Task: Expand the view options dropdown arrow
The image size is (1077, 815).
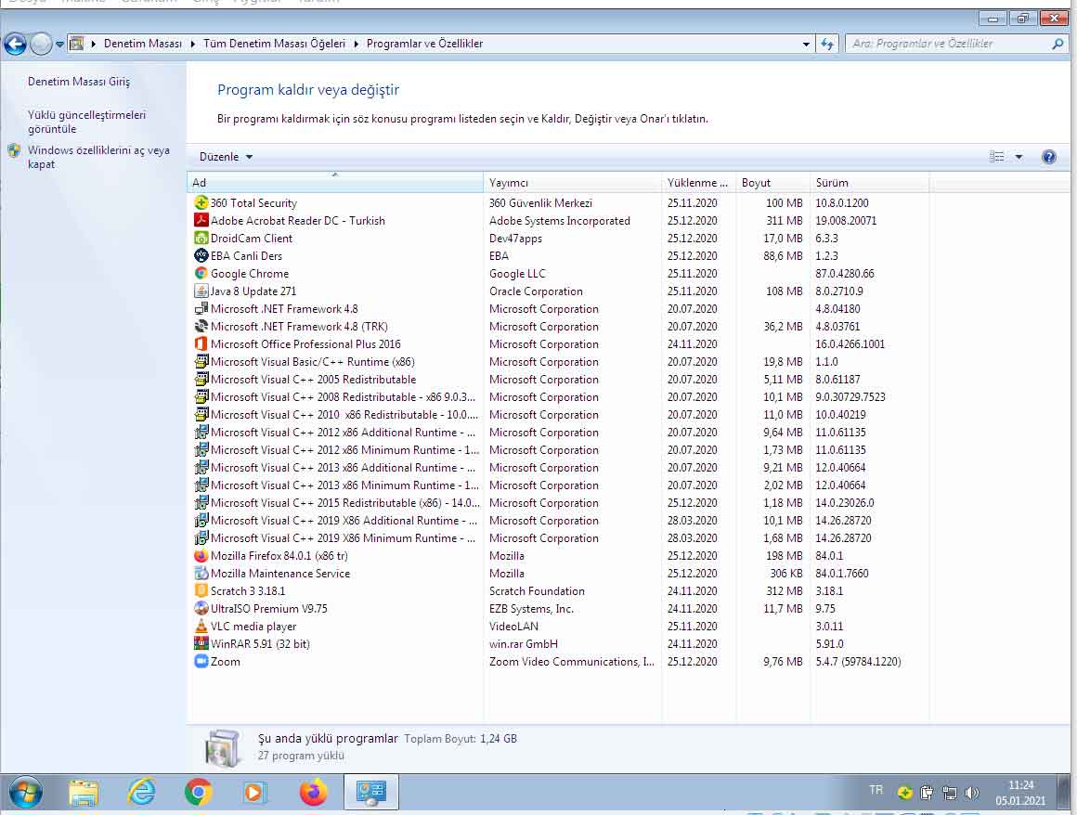Action: [1019, 157]
